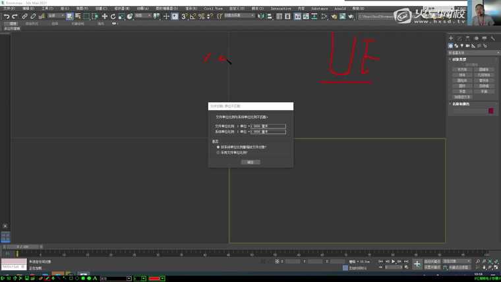
Task: Click the Select Object tool icon
Action: click(69, 16)
